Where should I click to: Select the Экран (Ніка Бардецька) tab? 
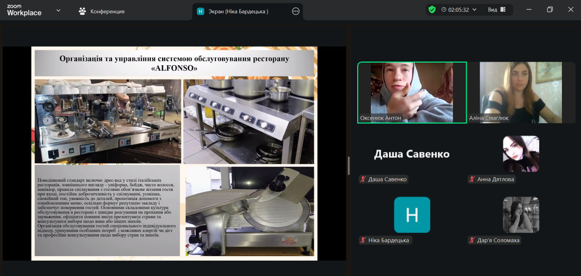pos(238,11)
